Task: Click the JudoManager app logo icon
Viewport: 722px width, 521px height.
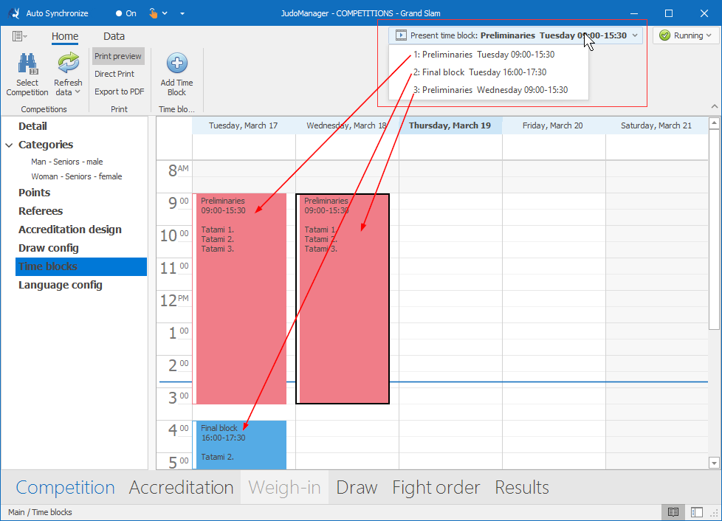Action: click(x=14, y=13)
